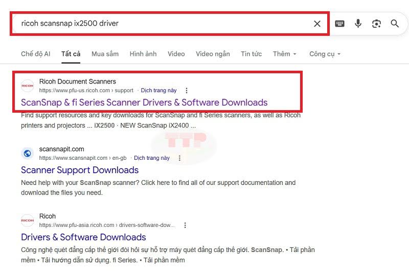The image size is (409, 272).
Task: Open three-dot menu for pfu-asia.ricoh.com result
Action: [185, 225]
